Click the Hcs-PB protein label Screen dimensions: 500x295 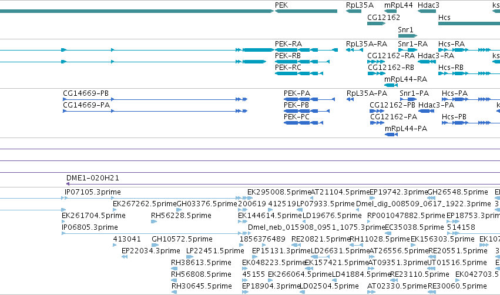click(x=454, y=117)
